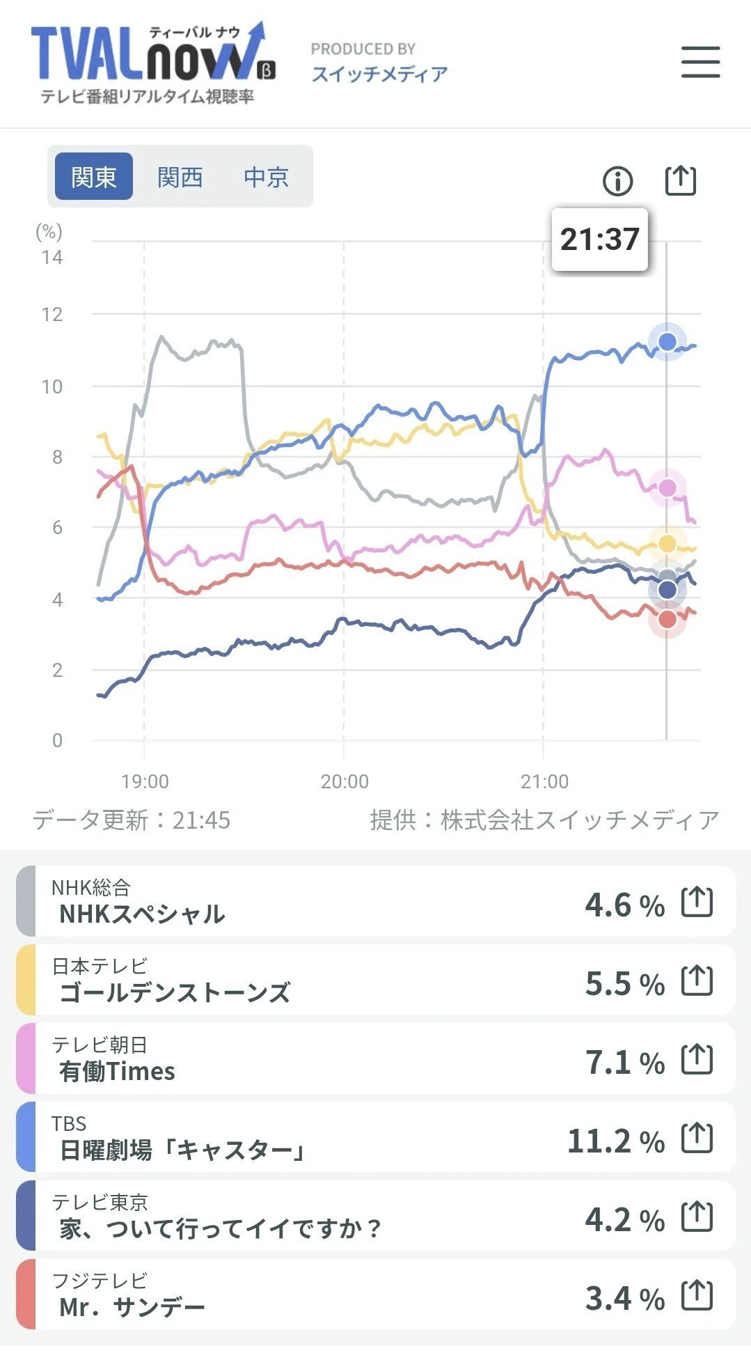
Task: Click the TVAL now logo
Action: coord(153,63)
